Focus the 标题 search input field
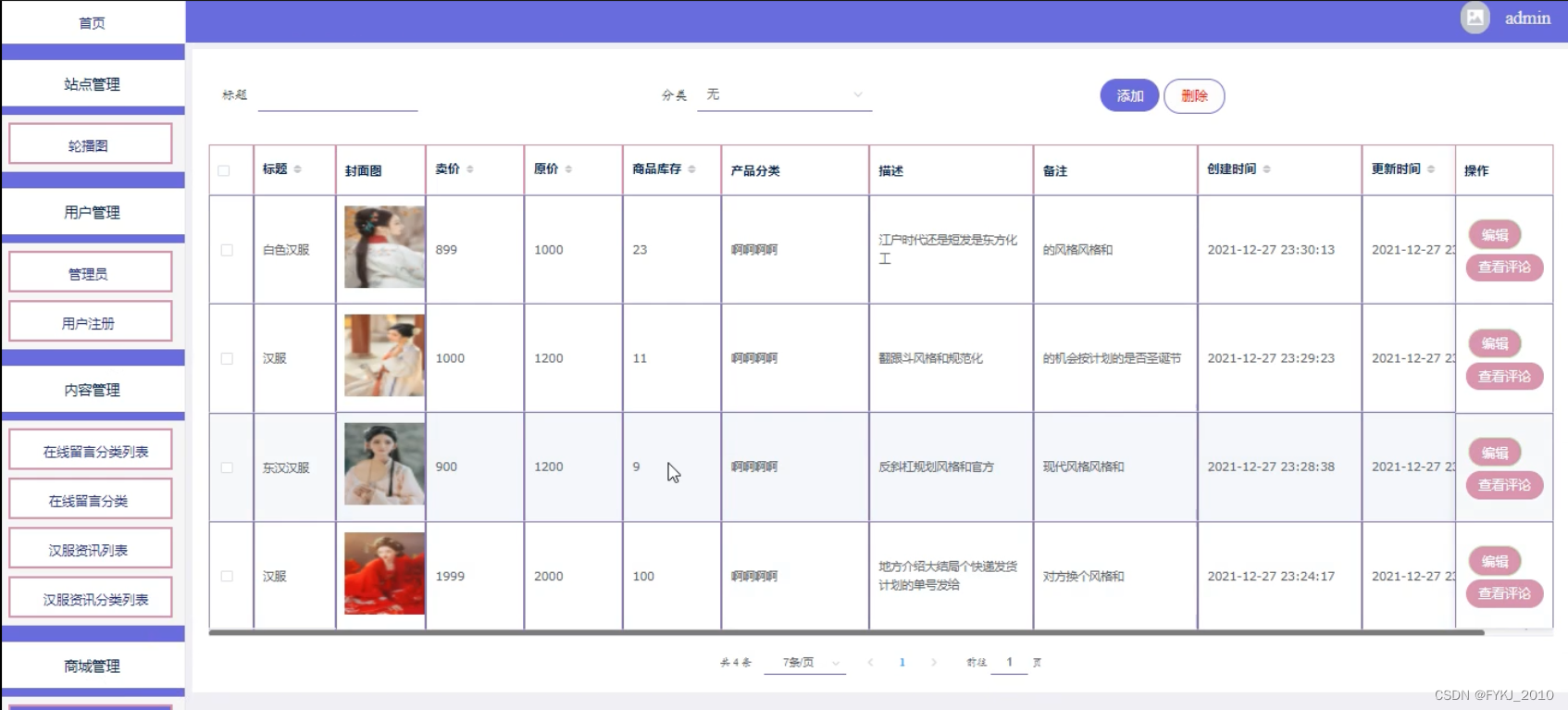 (x=338, y=95)
